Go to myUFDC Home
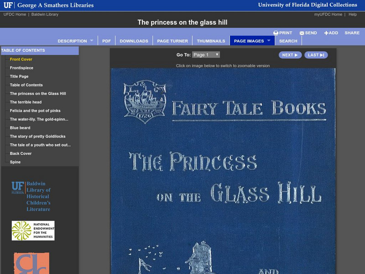 328,15
